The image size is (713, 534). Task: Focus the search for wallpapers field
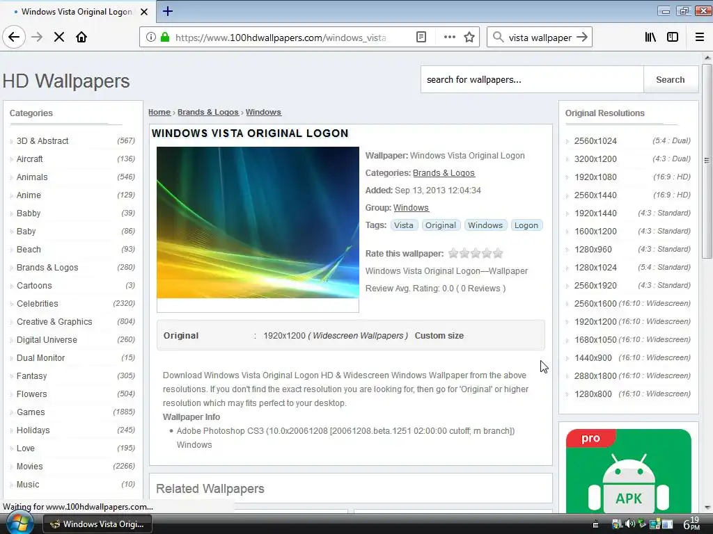pyautogui.click(x=532, y=79)
